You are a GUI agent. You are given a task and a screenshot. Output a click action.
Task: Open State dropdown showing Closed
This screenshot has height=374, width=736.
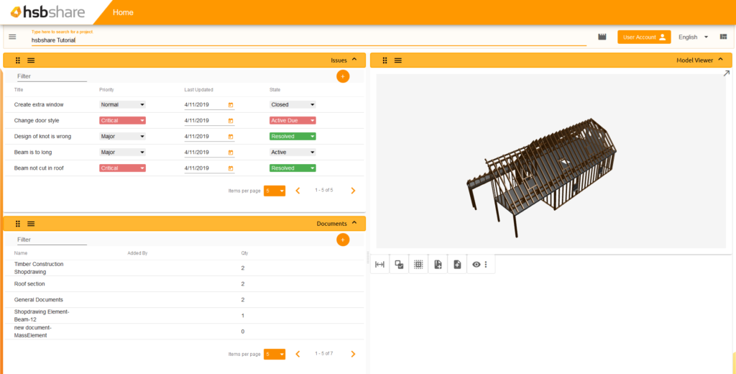click(293, 105)
